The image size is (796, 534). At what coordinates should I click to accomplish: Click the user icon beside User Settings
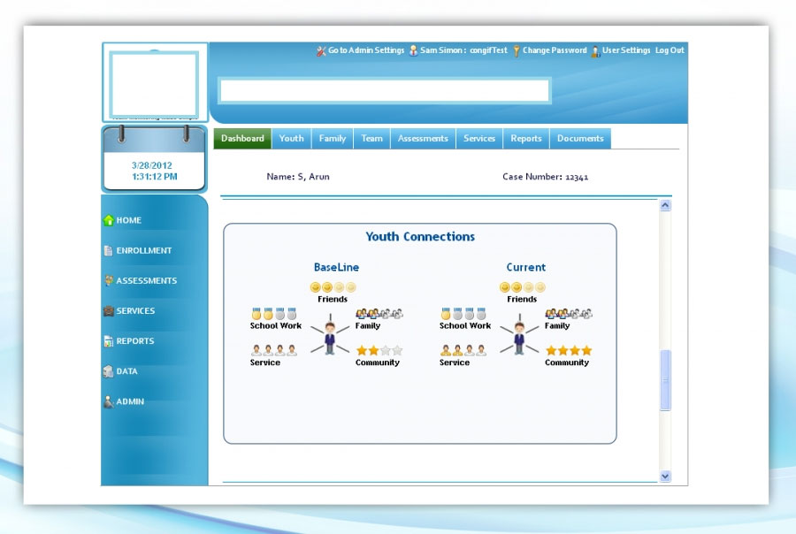(595, 51)
